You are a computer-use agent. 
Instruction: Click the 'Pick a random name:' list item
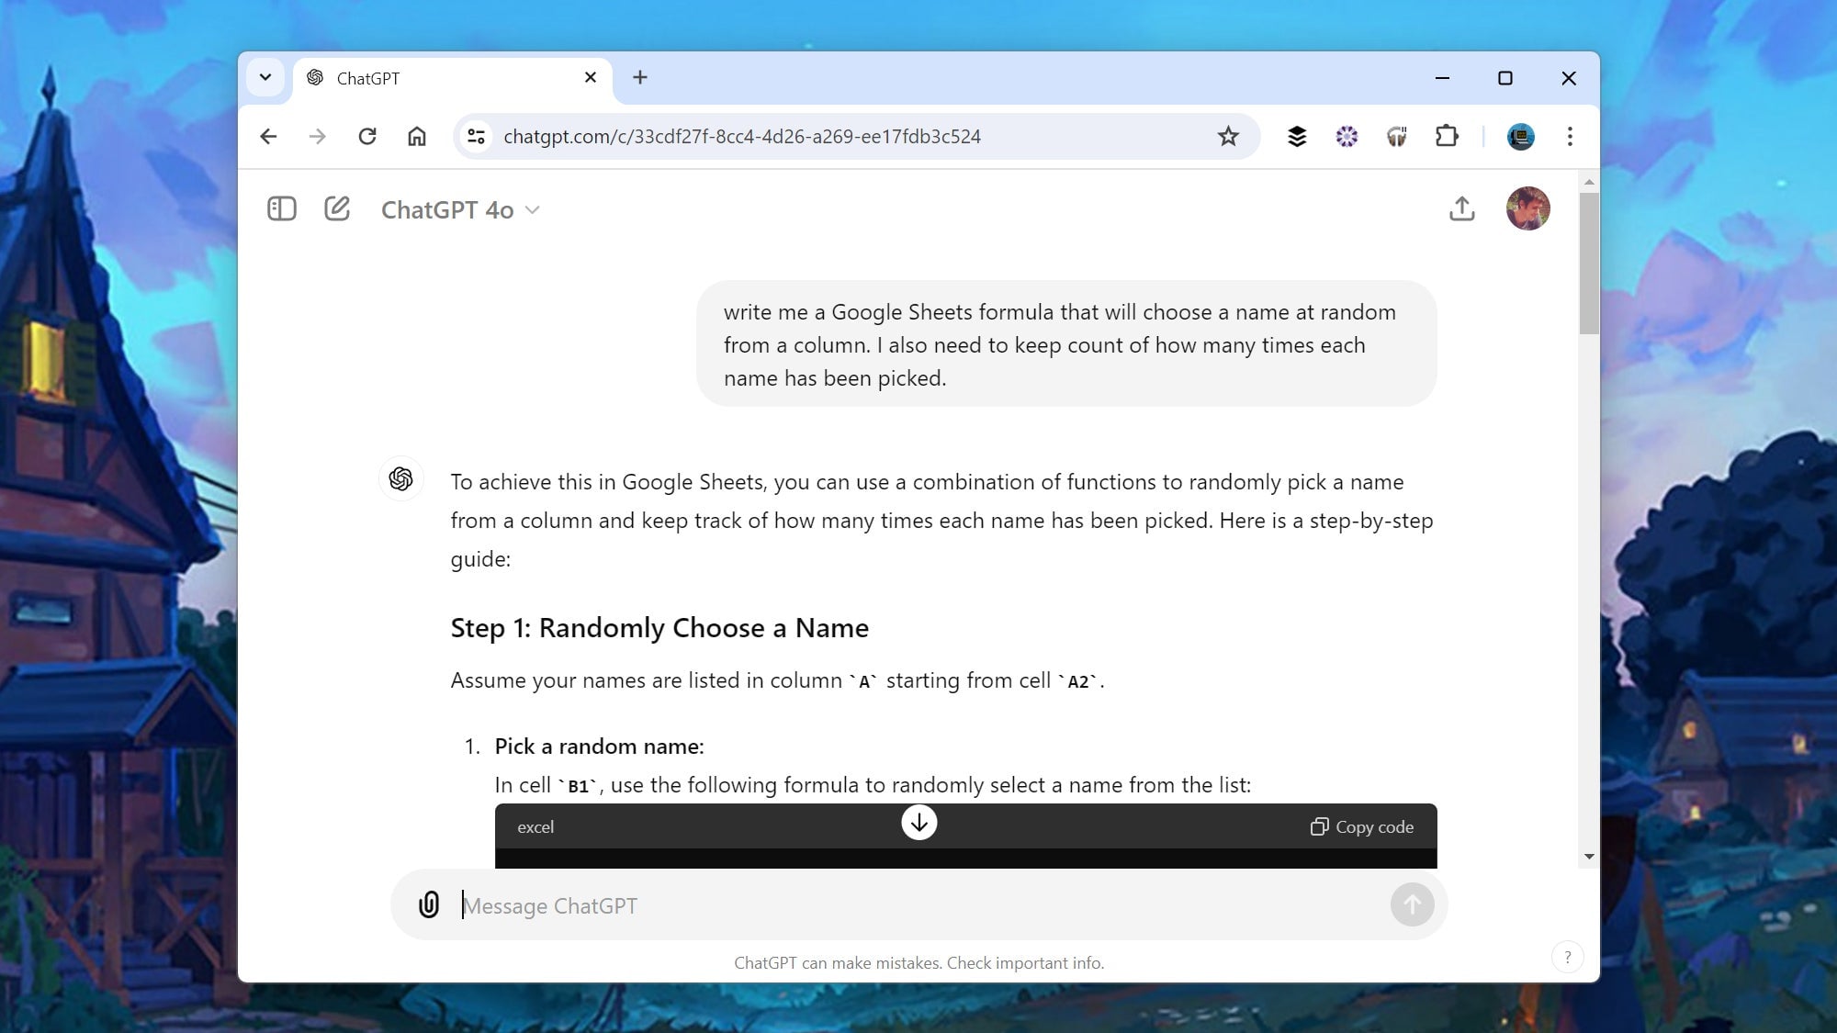[599, 747]
